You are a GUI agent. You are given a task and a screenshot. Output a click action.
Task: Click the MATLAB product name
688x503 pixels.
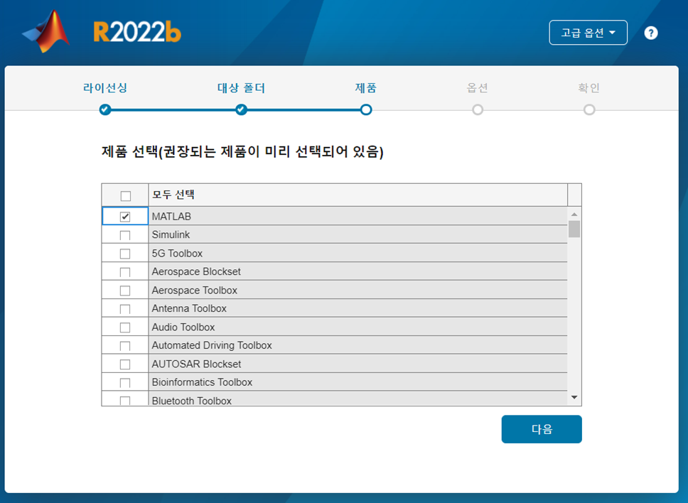pyautogui.click(x=171, y=216)
